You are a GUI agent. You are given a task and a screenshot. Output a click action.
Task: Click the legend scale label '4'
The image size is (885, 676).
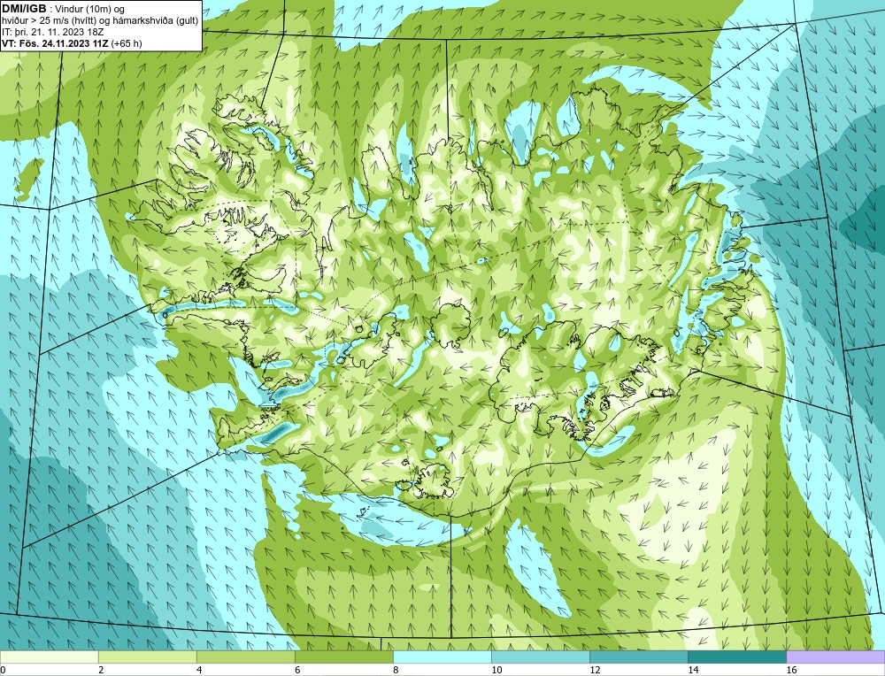click(199, 670)
